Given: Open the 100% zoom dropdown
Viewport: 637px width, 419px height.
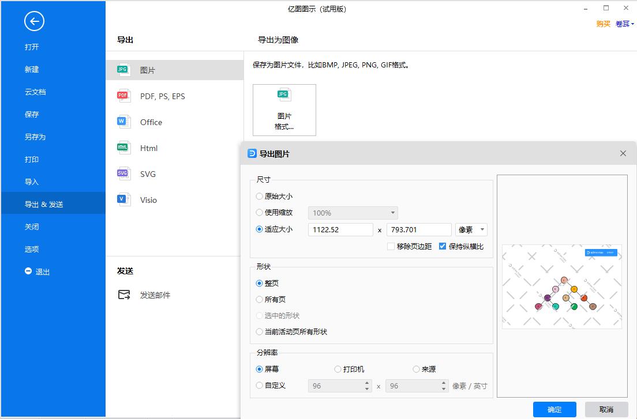Looking at the screenshot, I should [353, 212].
